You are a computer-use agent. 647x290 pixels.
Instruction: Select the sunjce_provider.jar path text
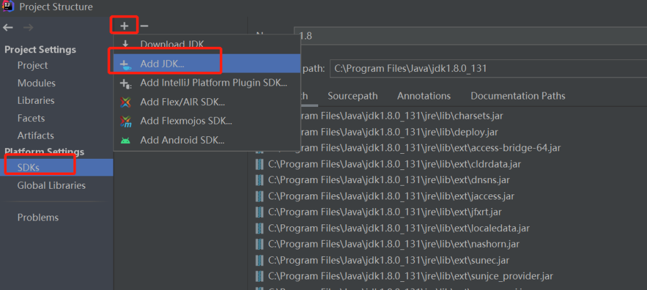(x=411, y=276)
